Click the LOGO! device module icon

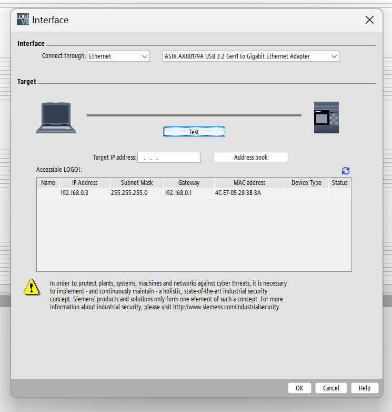pyautogui.click(x=326, y=117)
